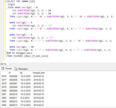Image resolution: width=116 pixels, height=108 pixels.
Task: Select the tgl column header
Action: pyautogui.click(x=26, y=73)
